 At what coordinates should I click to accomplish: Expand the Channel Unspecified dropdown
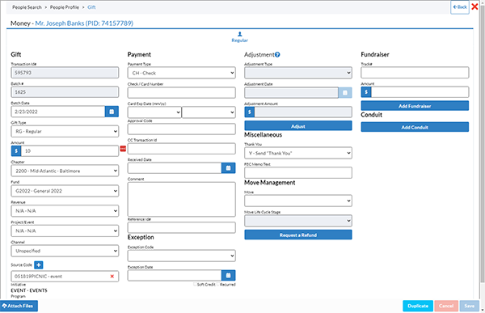point(65,251)
